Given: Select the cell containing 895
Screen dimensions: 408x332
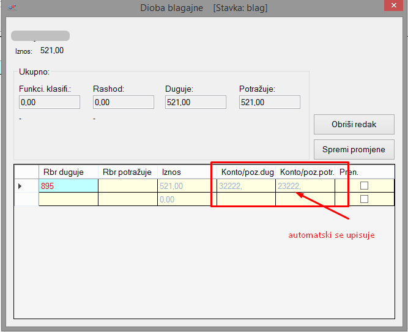Looking at the screenshot, I should 68,186.
